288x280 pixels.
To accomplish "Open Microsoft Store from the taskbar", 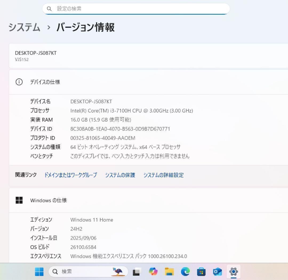I will point(201,272).
